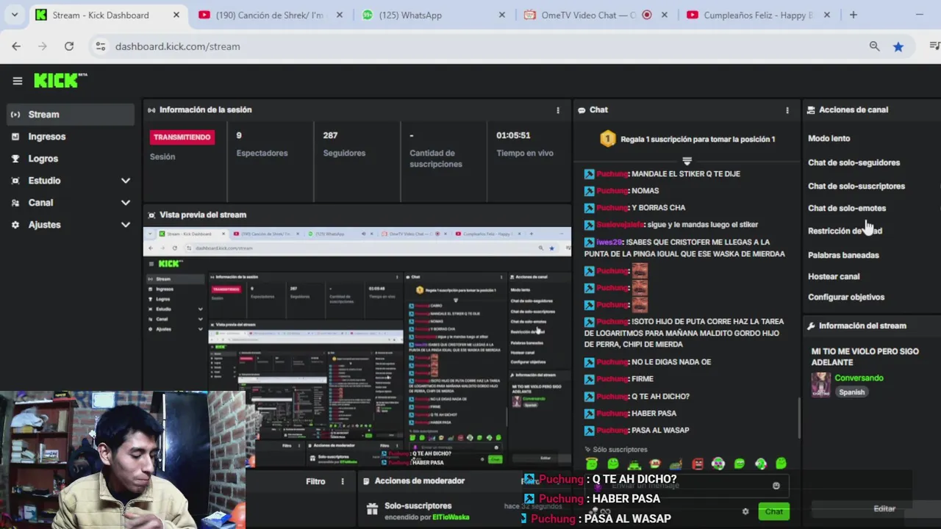Open kebab menu beside Filtro
This screenshot has height=529, width=941.
(342, 481)
